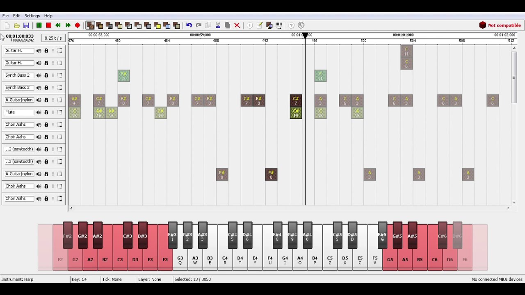The image size is (525, 295).
Task: Open the website with the globe icon
Action: pyautogui.click(x=301, y=25)
